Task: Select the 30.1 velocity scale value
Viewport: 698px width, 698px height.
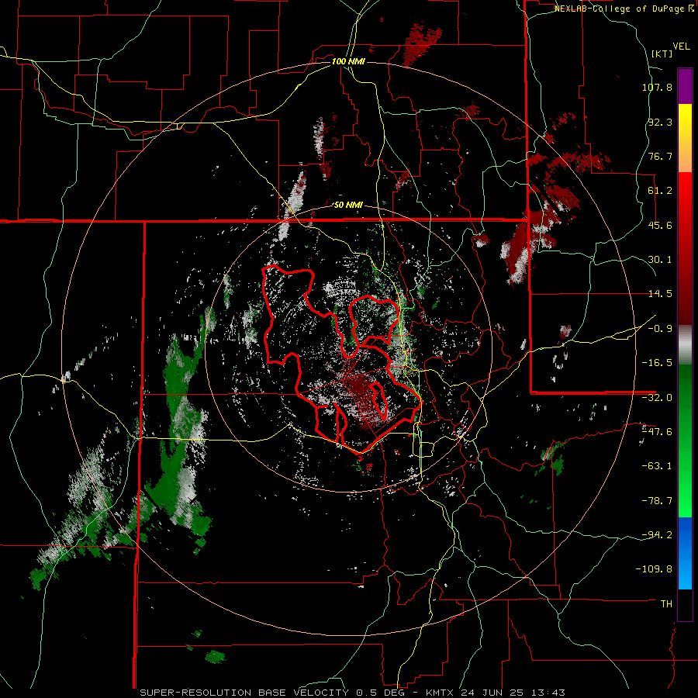Action: [660, 260]
